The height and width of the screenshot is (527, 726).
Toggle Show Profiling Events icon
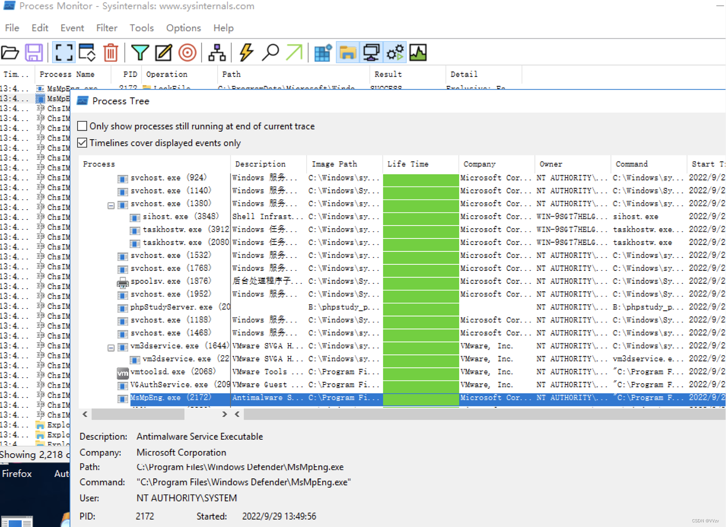418,52
